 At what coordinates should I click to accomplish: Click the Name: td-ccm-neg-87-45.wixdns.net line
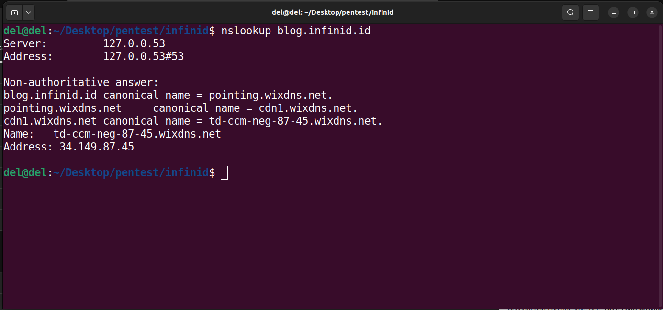tap(112, 134)
